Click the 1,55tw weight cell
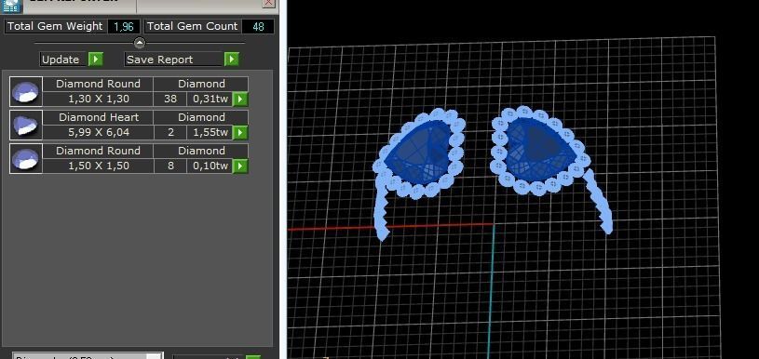This screenshot has width=759, height=359. click(x=210, y=132)
